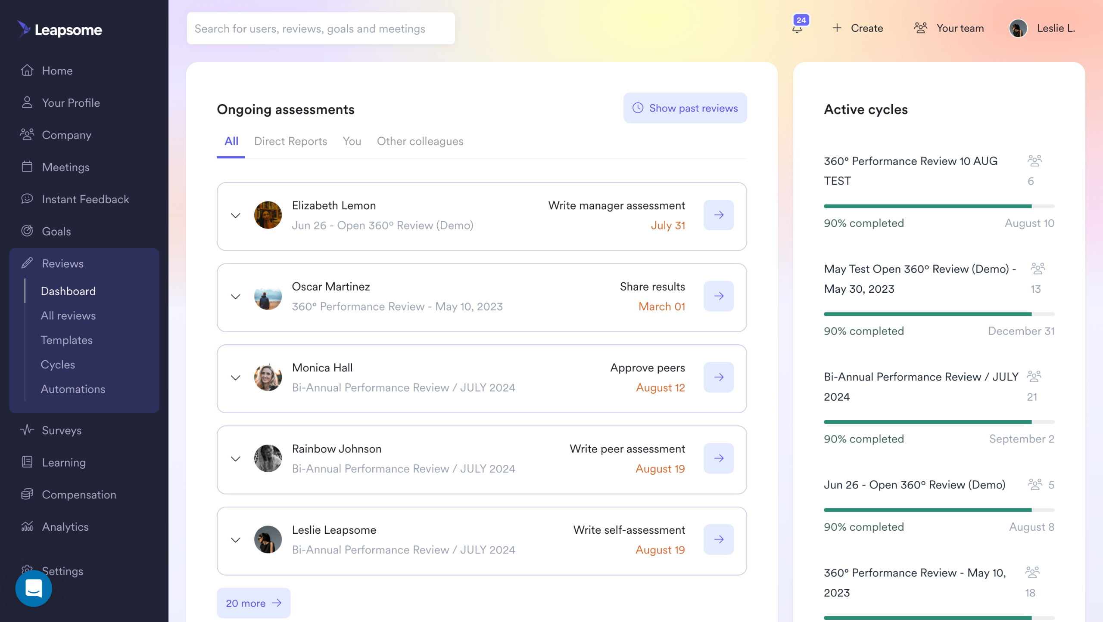
Task: Expand Elizabeth Lemon's assessment row chevron
Action: click(x=235, y=215)
